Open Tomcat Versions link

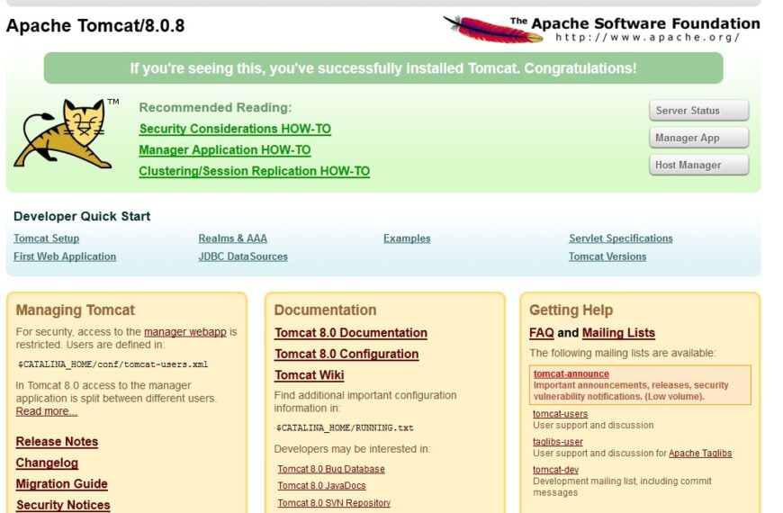coord(607,256)
